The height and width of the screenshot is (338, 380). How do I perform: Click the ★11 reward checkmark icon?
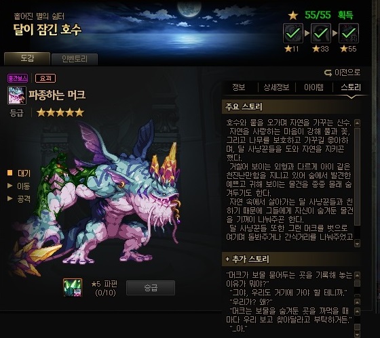(x=293, y=33)
